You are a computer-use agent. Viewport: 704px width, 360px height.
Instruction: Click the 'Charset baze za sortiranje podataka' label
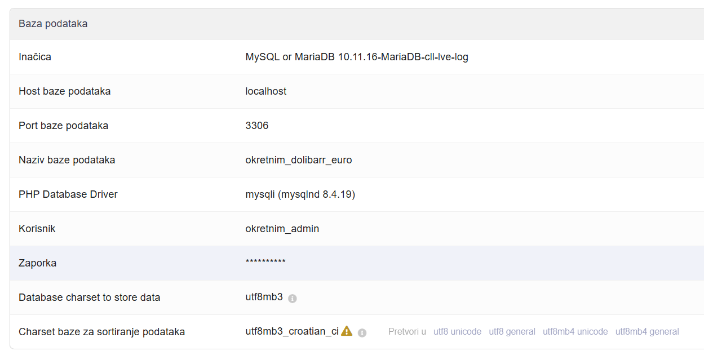[x=101, y=332]
